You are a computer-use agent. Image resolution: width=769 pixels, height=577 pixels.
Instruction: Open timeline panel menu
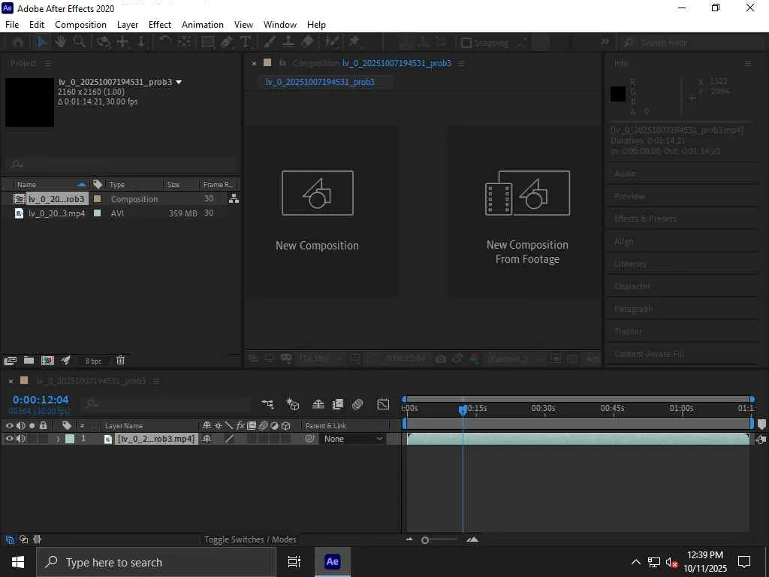pos(156,381)
